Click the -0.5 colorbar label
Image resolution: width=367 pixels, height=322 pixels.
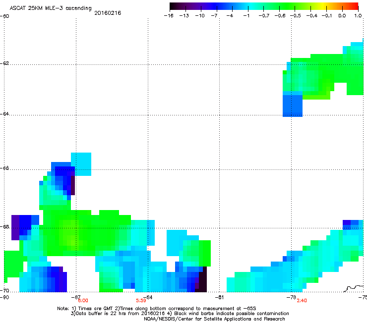coord(296,16)
